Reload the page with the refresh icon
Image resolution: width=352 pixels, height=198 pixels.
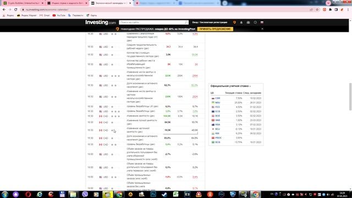pyautogui.click(x=16, y=10)
